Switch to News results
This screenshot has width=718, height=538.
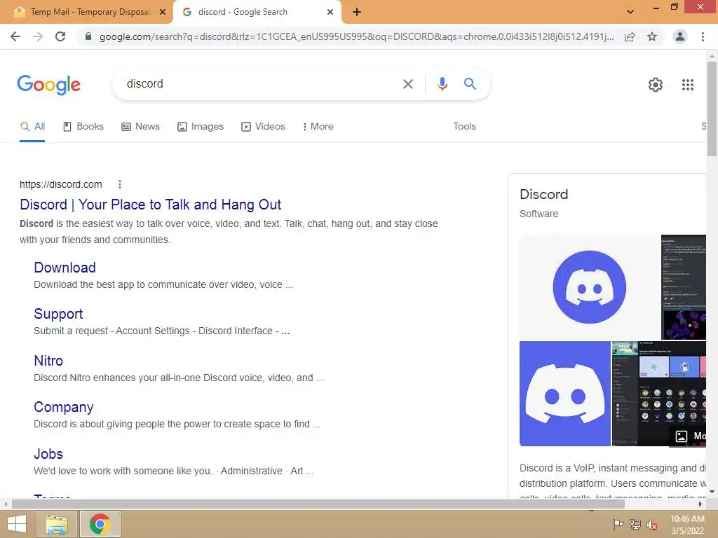click(140, 127)
